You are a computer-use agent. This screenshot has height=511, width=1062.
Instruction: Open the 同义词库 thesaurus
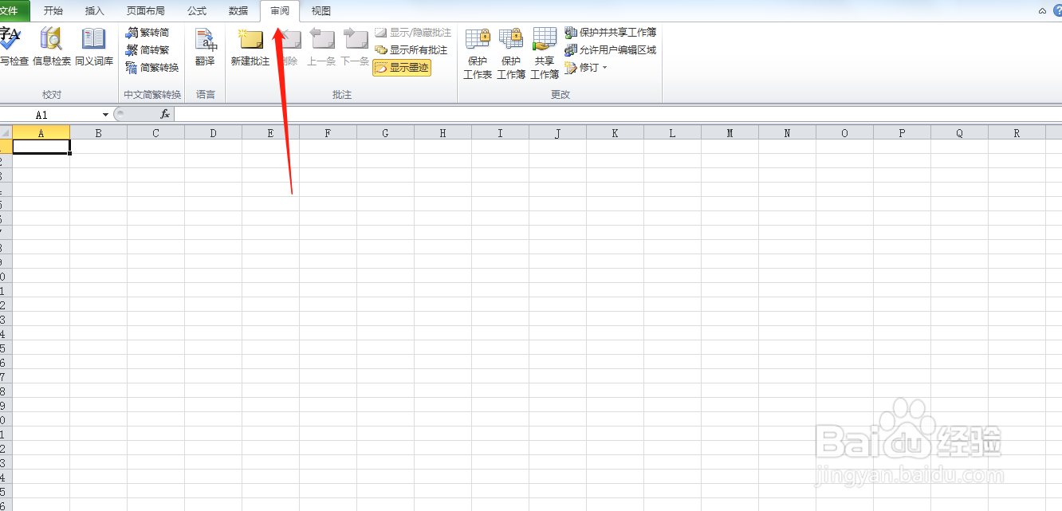94,47
